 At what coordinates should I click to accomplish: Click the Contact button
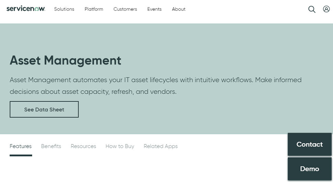[309, 144]
